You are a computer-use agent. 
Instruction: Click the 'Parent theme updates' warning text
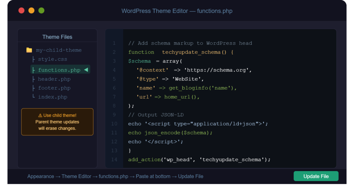pyautogui.click(x=57, y=122)
